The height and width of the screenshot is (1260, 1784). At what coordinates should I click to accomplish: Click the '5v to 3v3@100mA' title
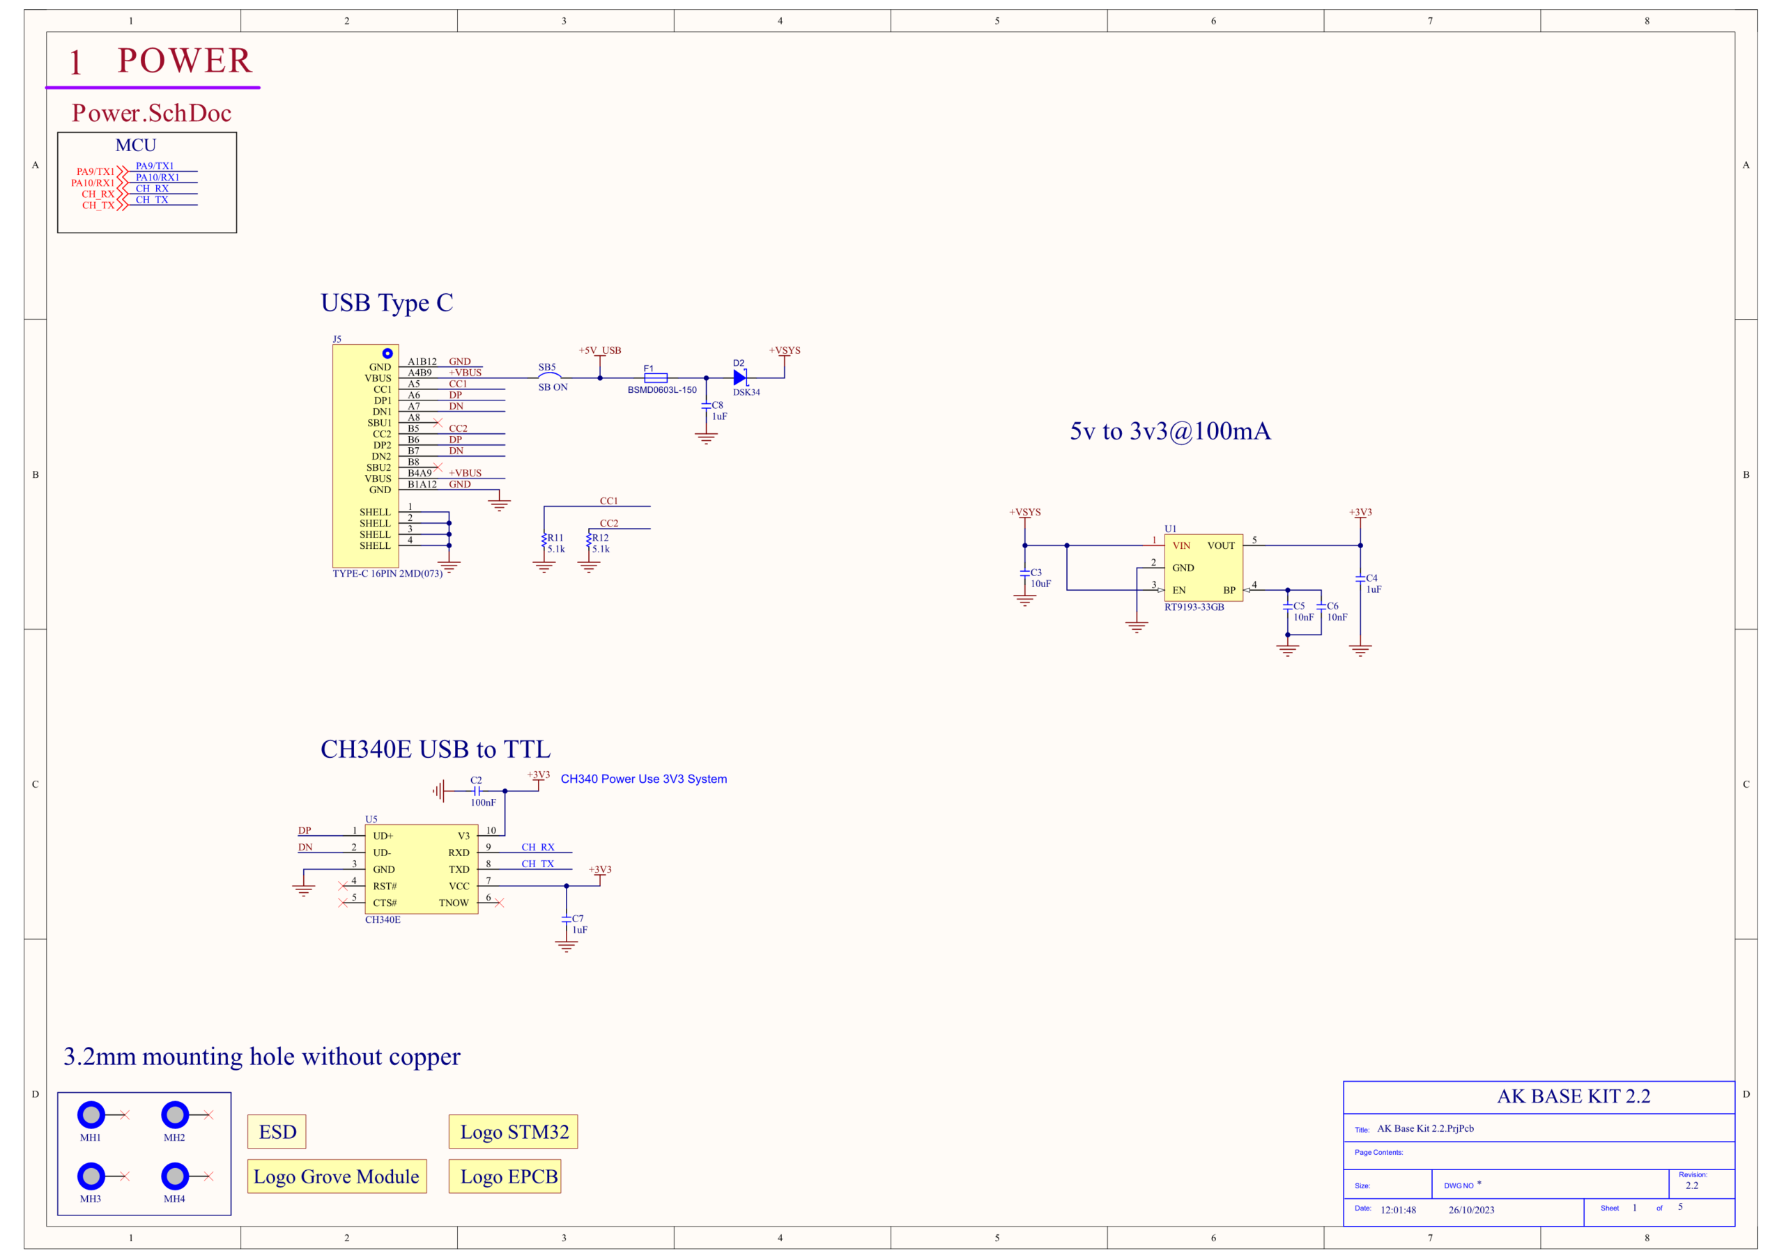coord(1170,431)
